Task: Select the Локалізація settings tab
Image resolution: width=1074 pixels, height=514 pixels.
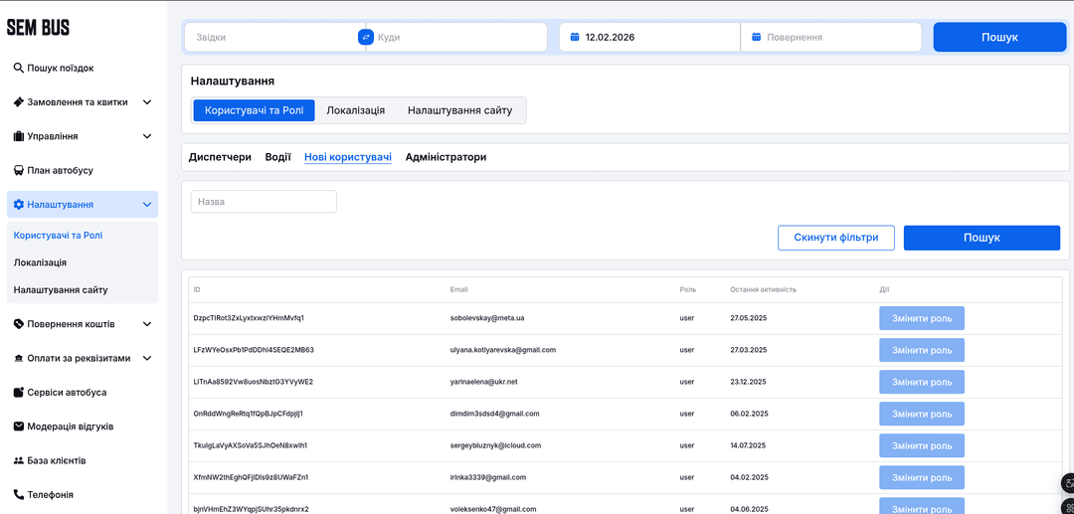Action: (355, 110)
